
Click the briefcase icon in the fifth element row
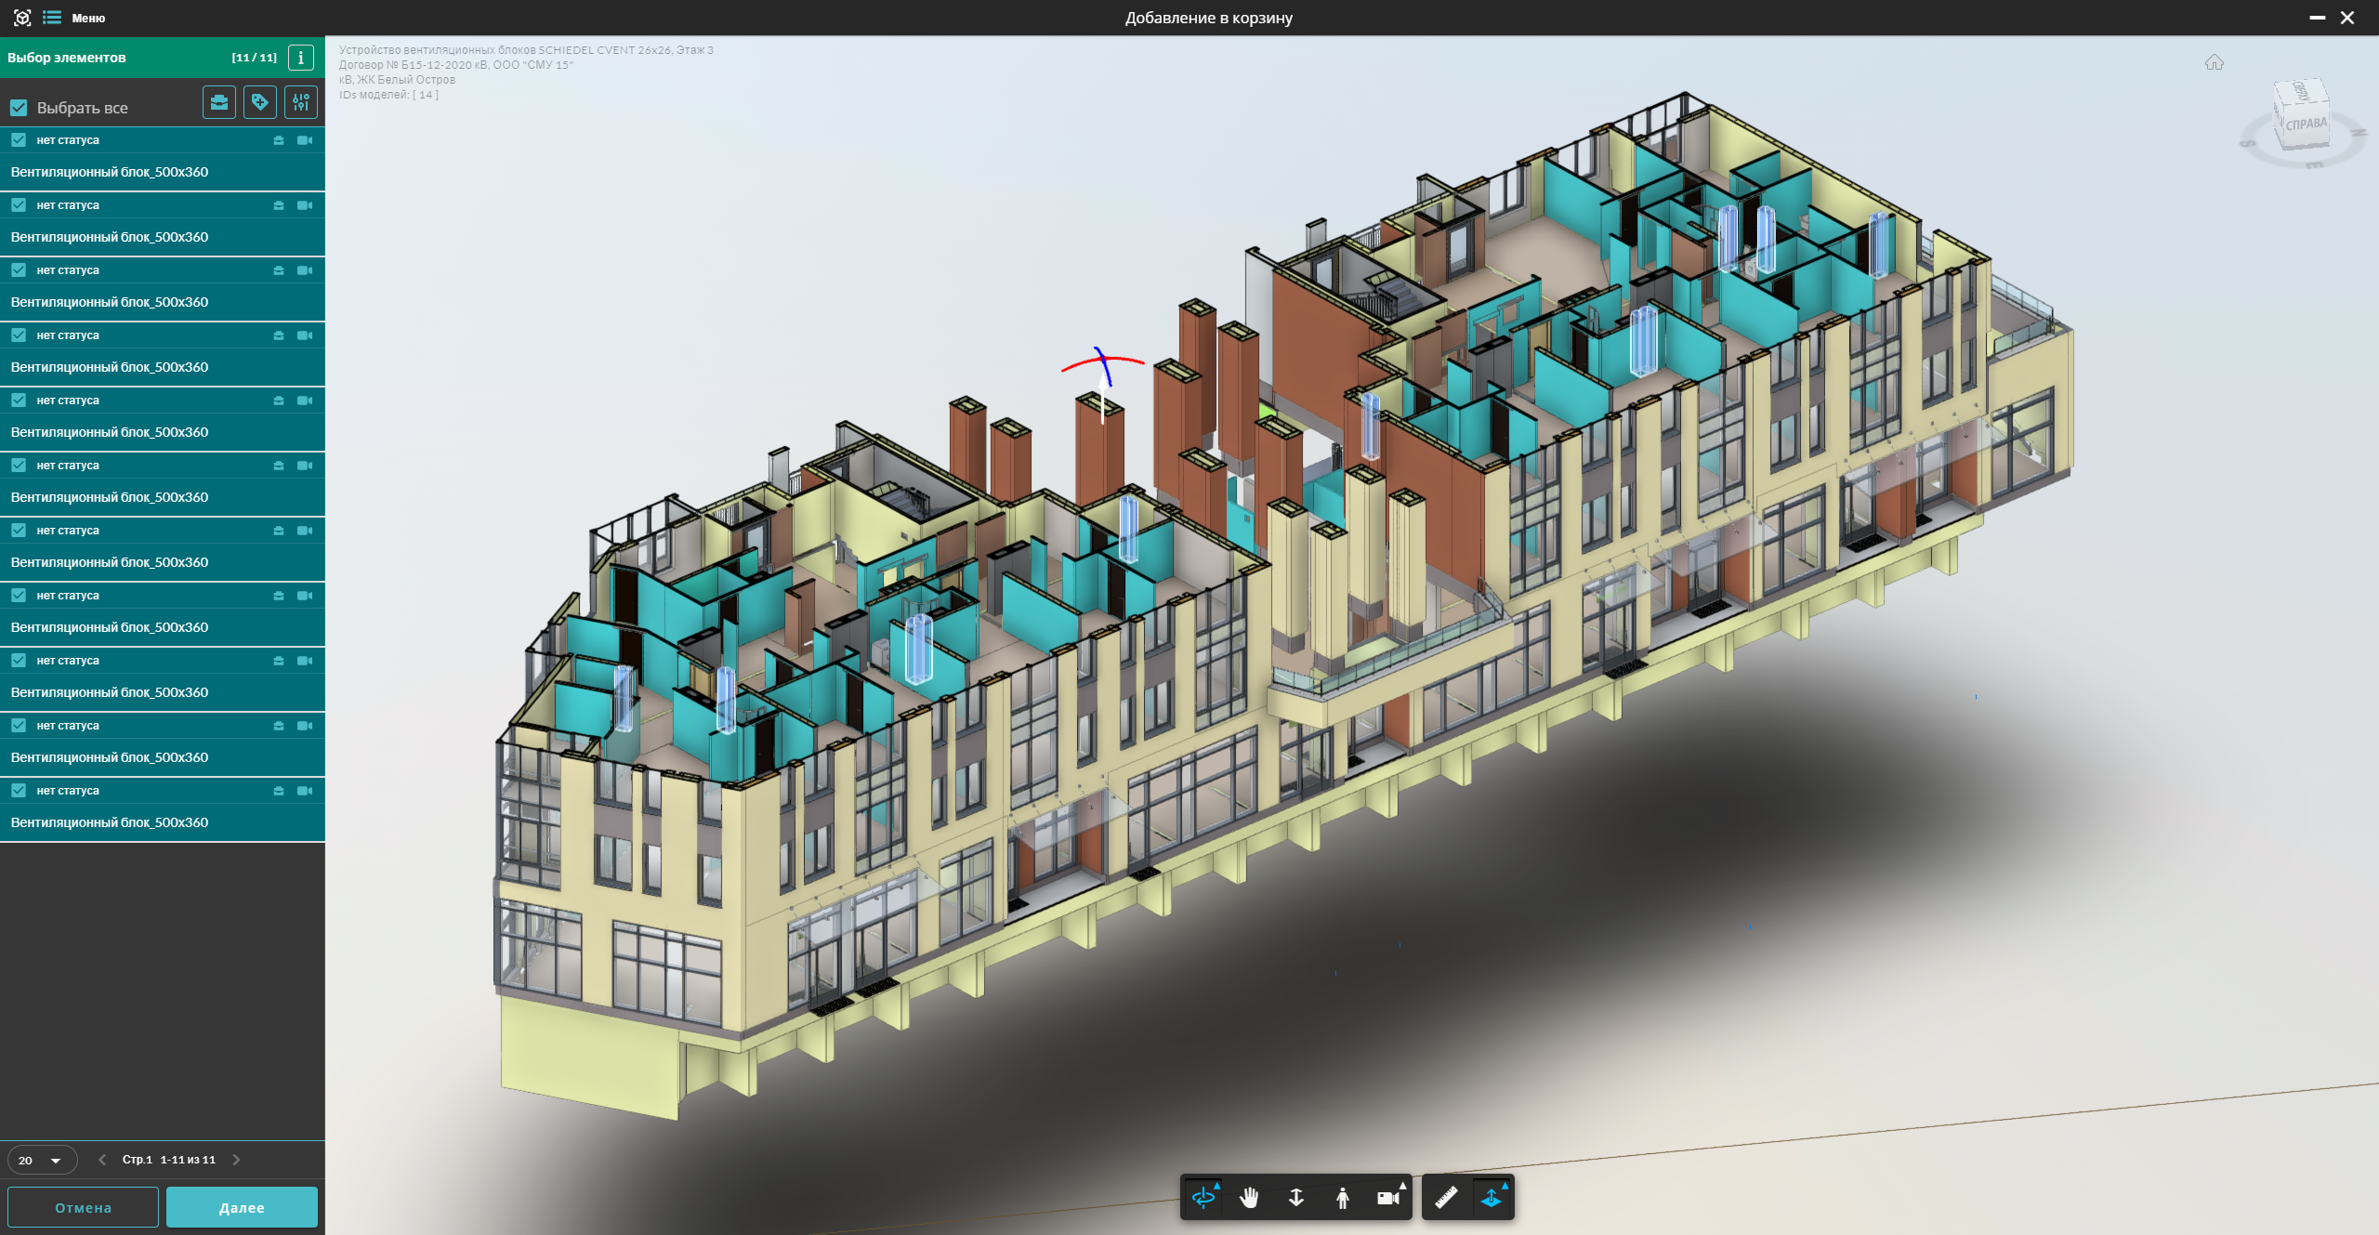pos(279,401)
